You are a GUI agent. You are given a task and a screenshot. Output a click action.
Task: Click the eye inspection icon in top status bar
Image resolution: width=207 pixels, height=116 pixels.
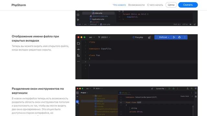(x=191, y=24)
